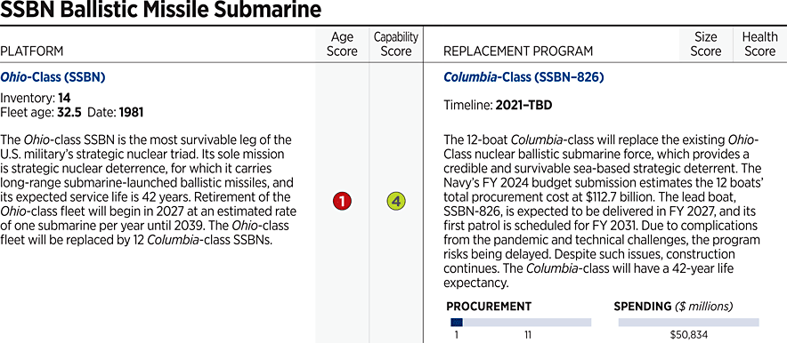Click the SSBN Ballistic Missile Submarine title
The height and width of the screenshot is (343, 787).
(x=160, y=10)
